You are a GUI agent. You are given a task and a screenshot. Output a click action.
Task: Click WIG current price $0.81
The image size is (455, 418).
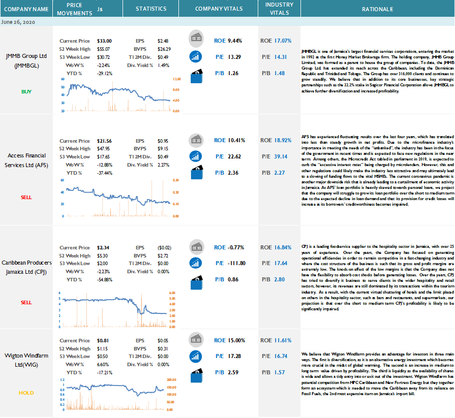(x=103, y=341)
